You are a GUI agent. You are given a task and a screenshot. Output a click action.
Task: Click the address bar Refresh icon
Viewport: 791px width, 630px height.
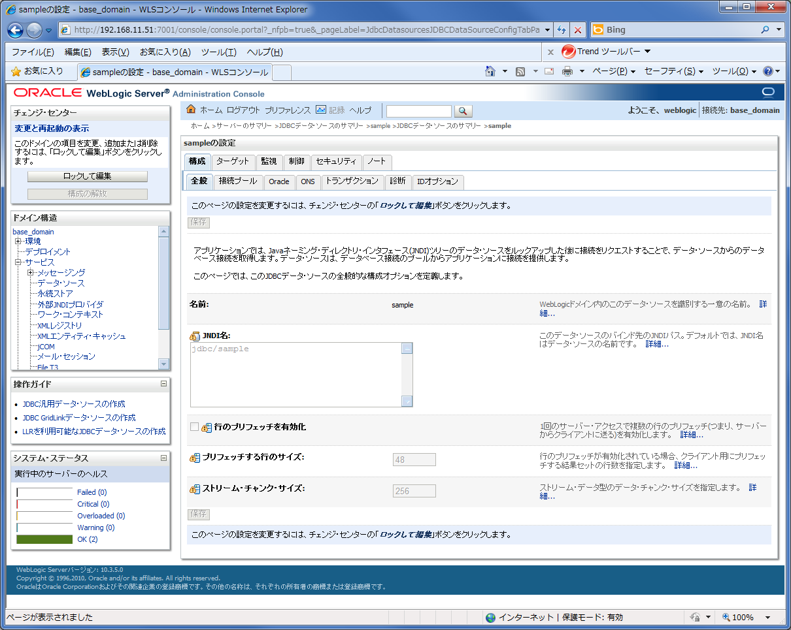coord(562,30)
